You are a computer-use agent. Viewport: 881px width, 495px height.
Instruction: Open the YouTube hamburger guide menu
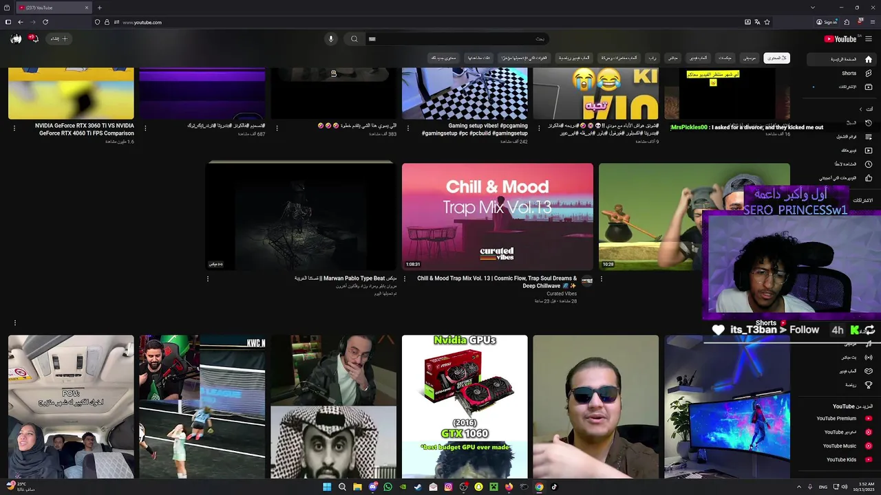coord(869,38)
